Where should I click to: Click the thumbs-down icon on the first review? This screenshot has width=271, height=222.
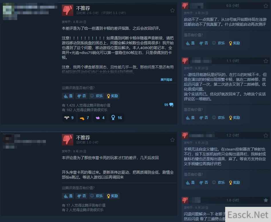click(x=68, y=10)
